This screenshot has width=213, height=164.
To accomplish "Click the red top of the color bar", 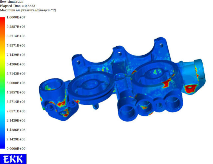I will (3, 21).
